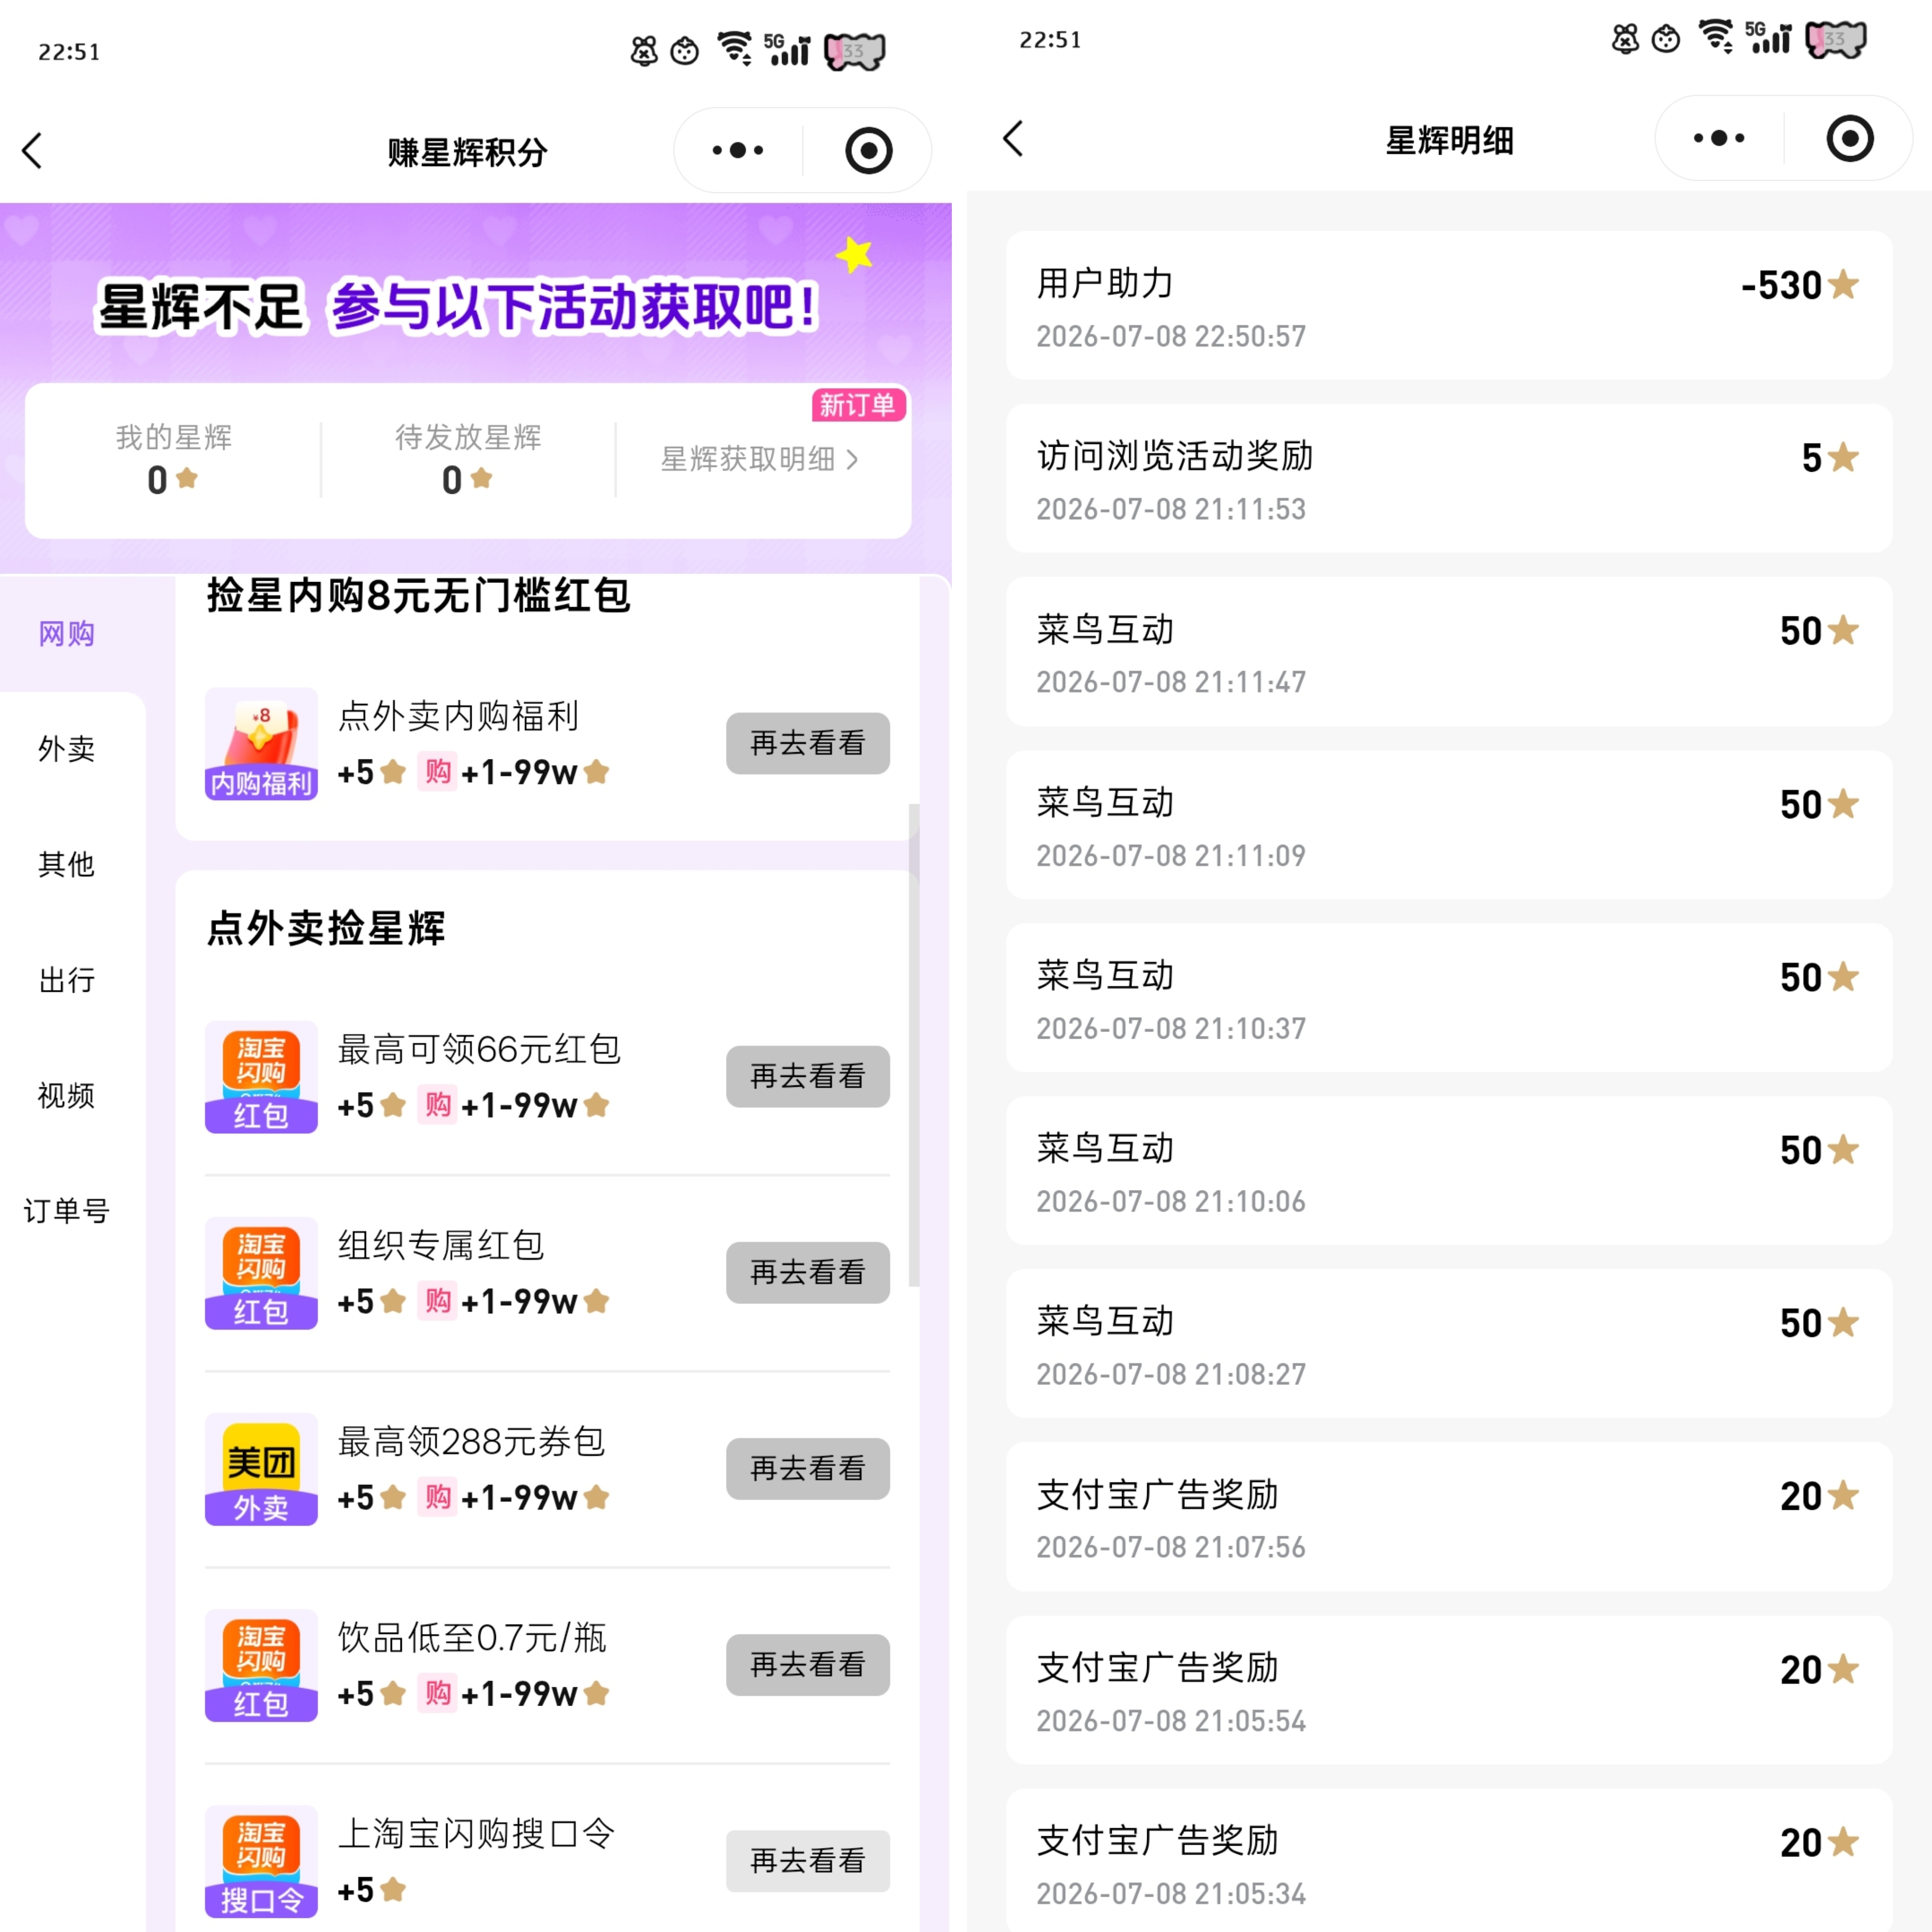1932x1932 pixels.
Task: Tap 赚星辉积分 page title
Action: pyautogui.click(x=468, y=153)
